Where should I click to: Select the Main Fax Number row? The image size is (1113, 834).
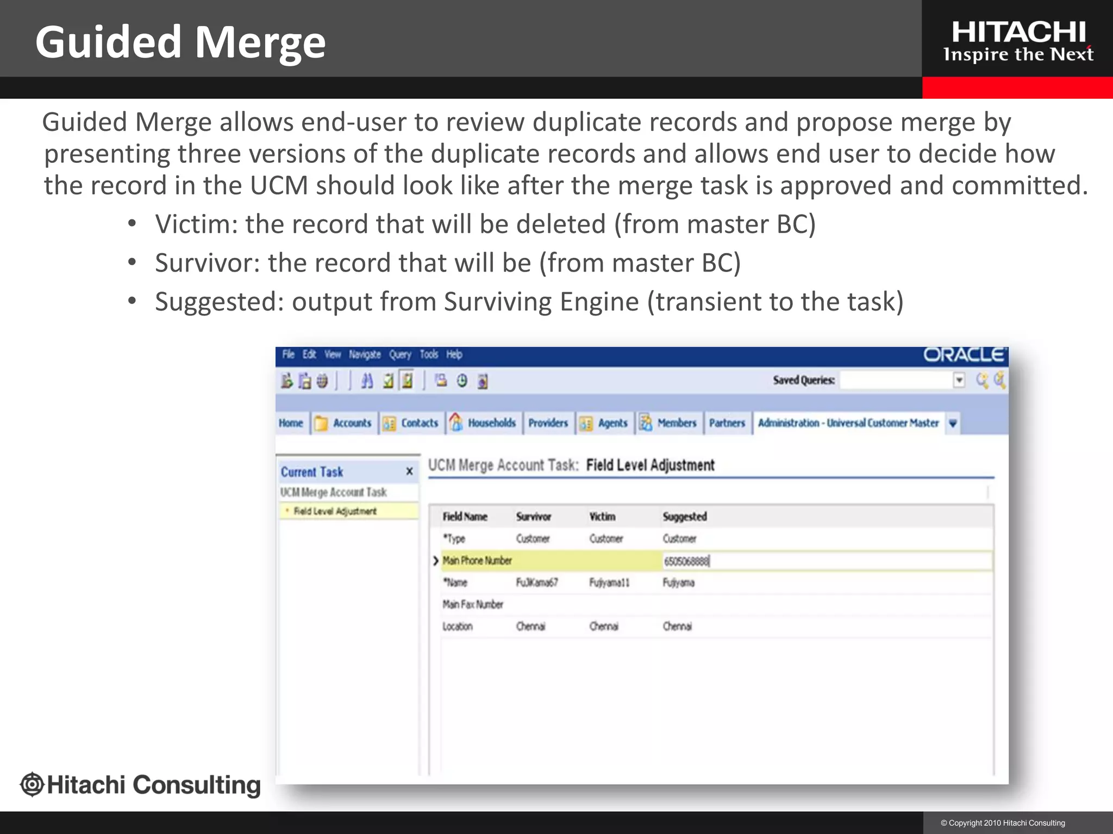pyautogui.click(x=717, y=604)
